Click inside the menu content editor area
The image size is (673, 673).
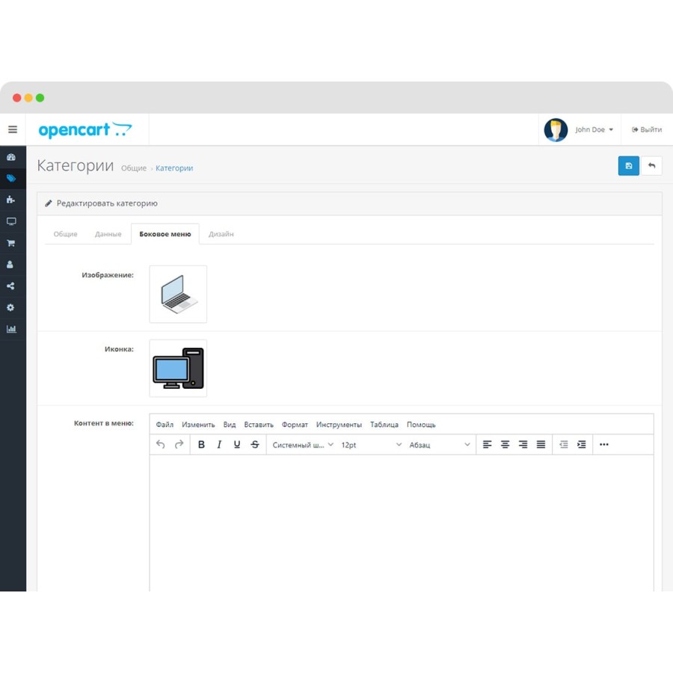[402, 523]
